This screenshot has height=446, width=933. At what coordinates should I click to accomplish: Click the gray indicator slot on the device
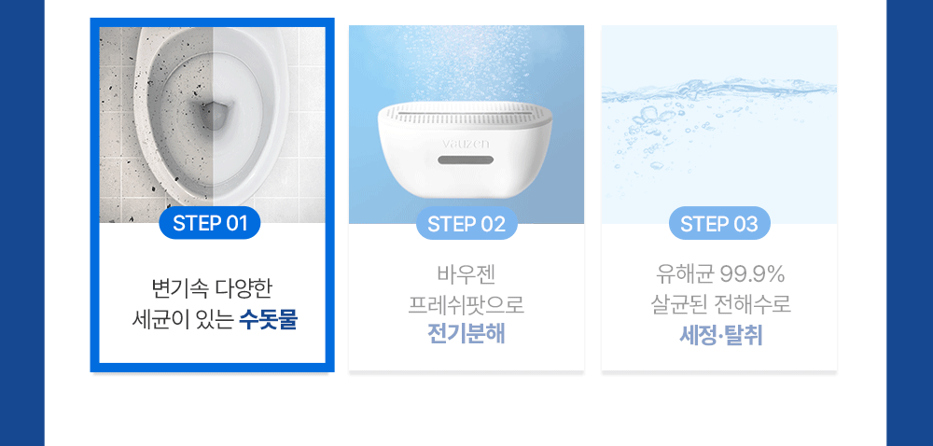[466, 160]
